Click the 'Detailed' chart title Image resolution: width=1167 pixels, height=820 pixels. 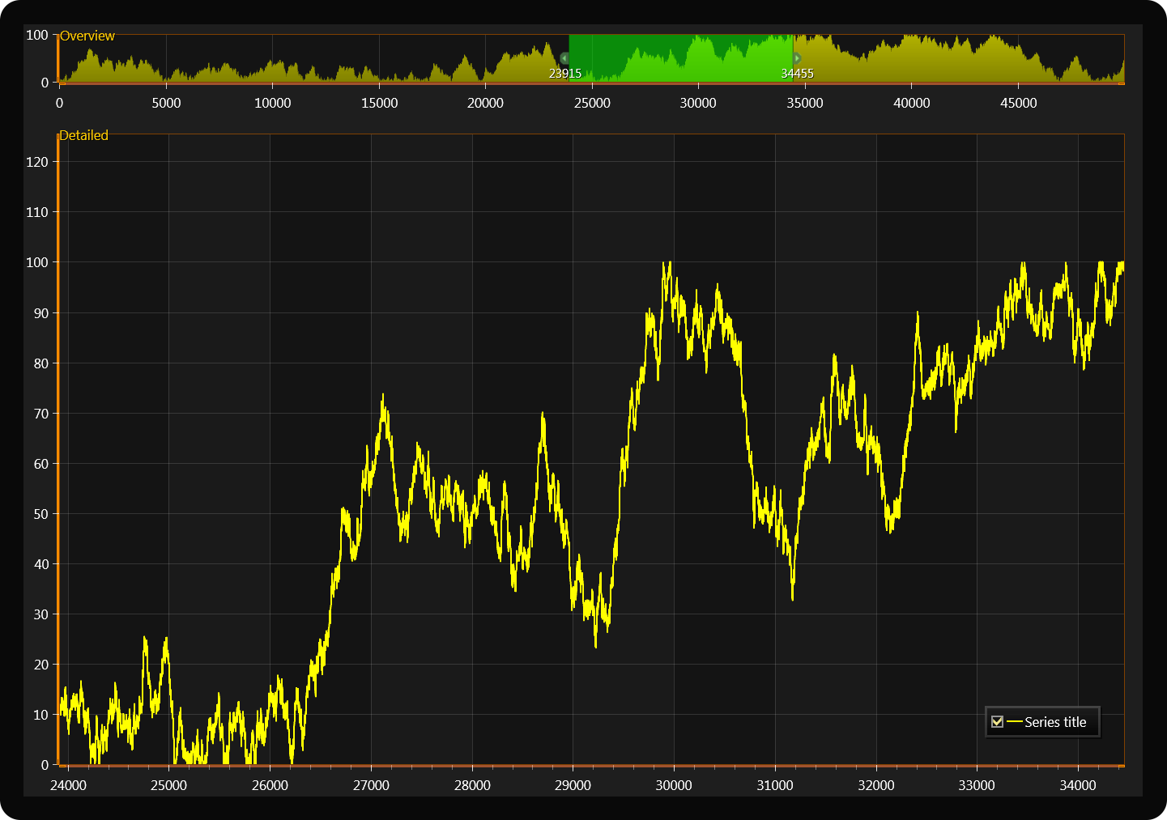[84, 135]
